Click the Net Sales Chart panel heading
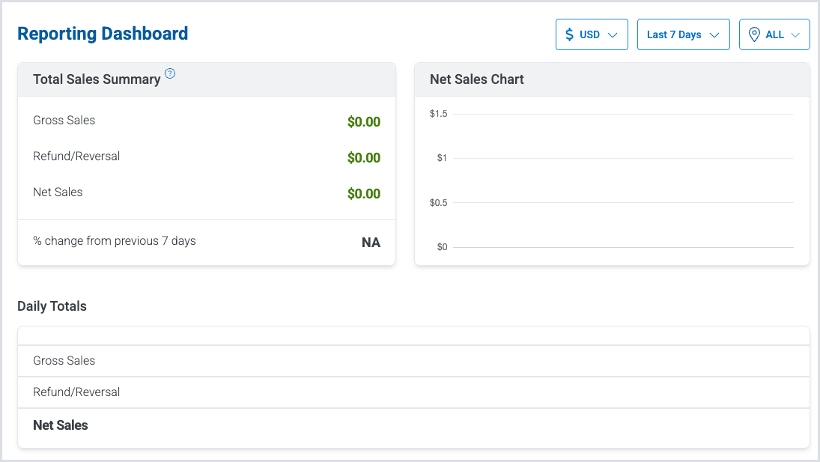820x462 pixels. point(477,79)
